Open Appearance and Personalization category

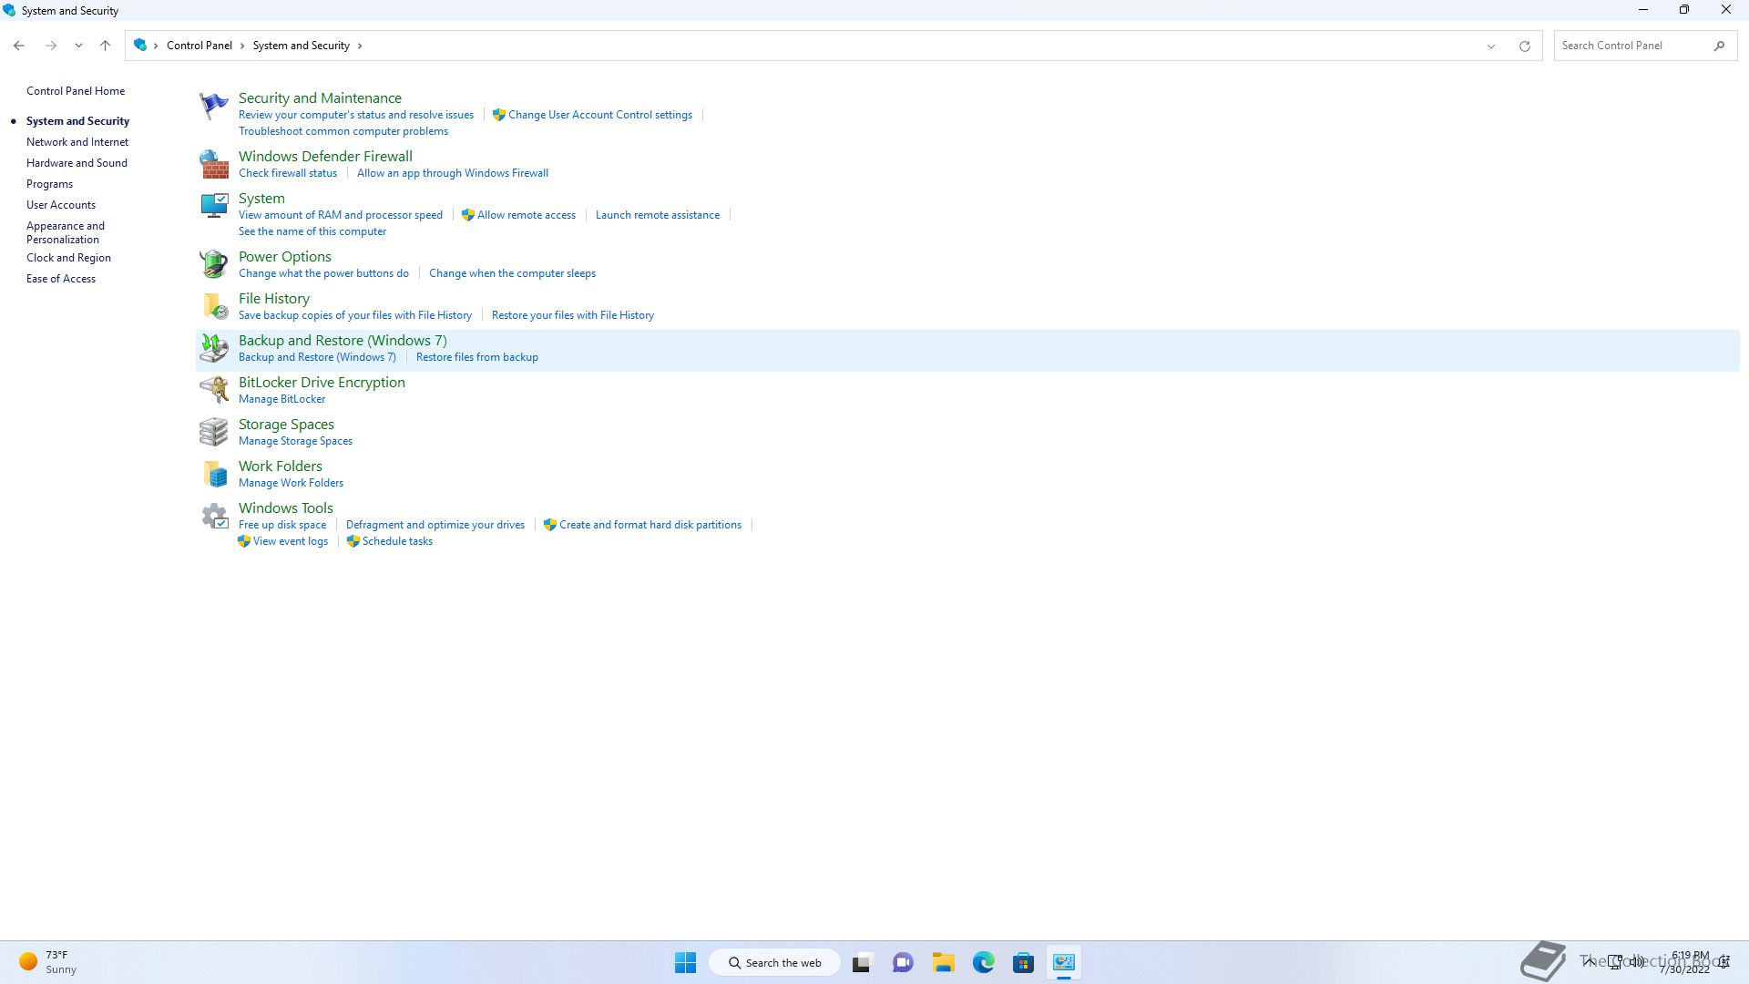(x=66, y=232)
